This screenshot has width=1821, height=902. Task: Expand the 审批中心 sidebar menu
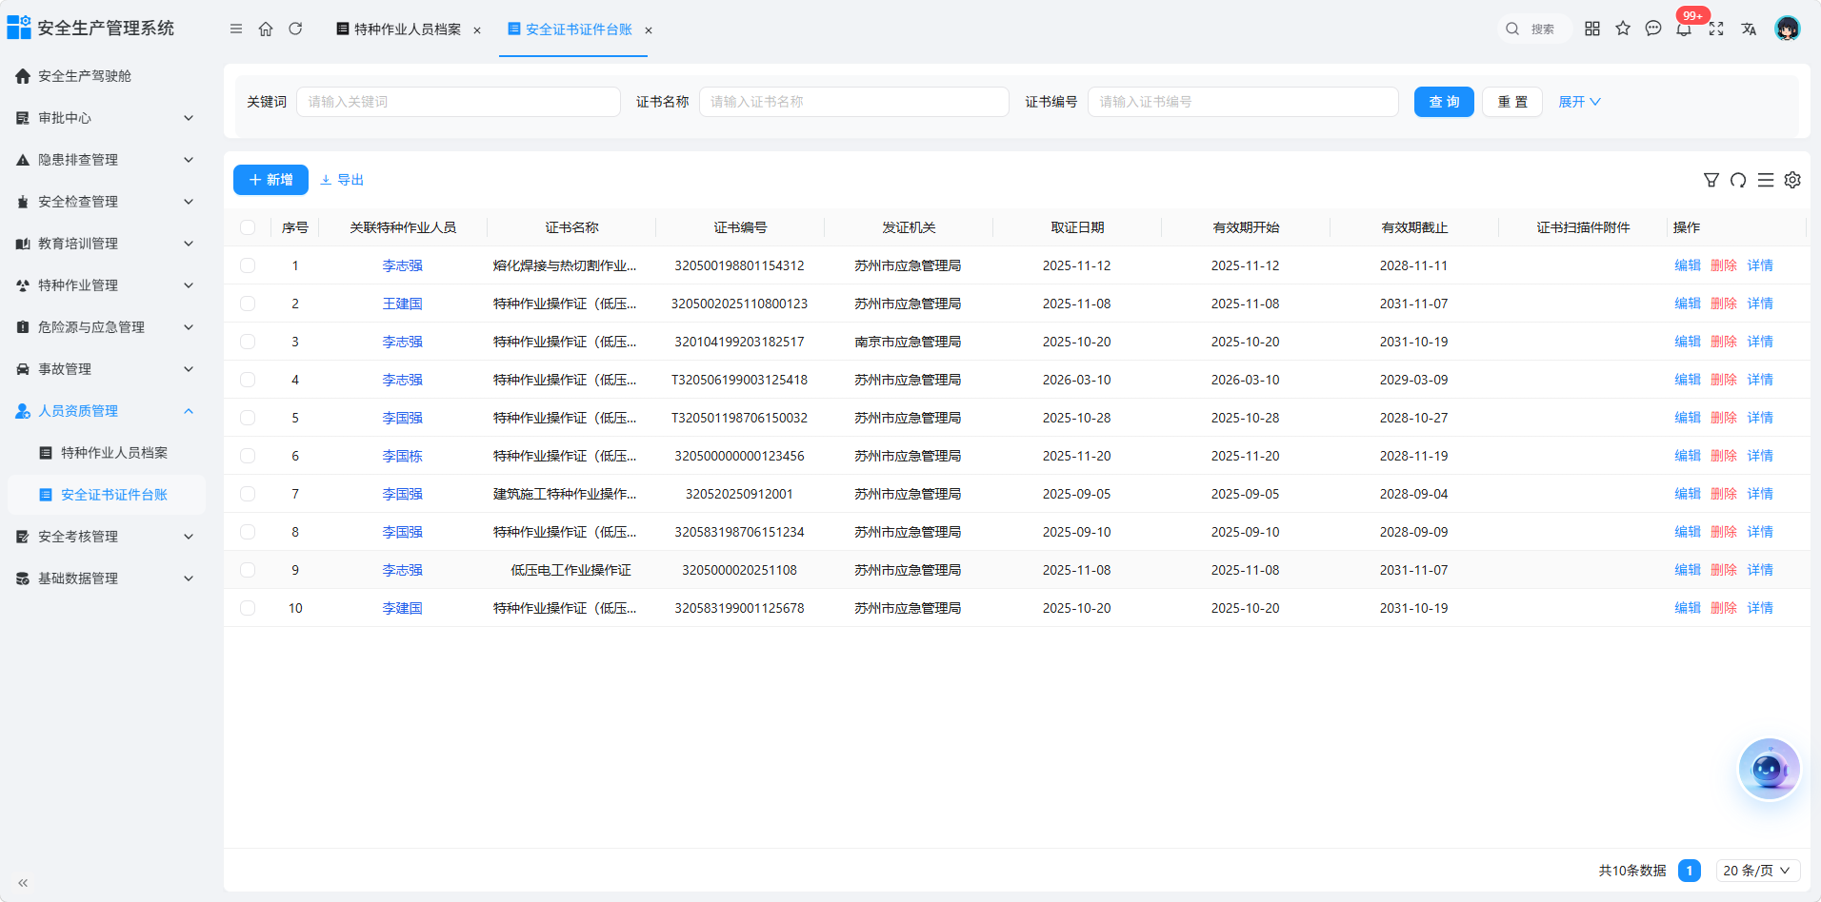[105, 118]
